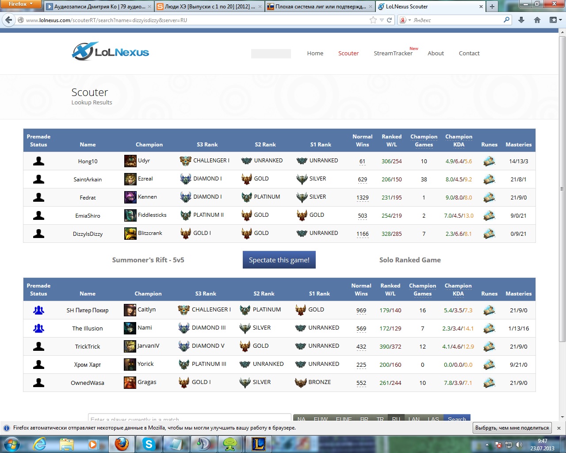
Task: Show hidden system tray icons
Action: coord(487,445)
